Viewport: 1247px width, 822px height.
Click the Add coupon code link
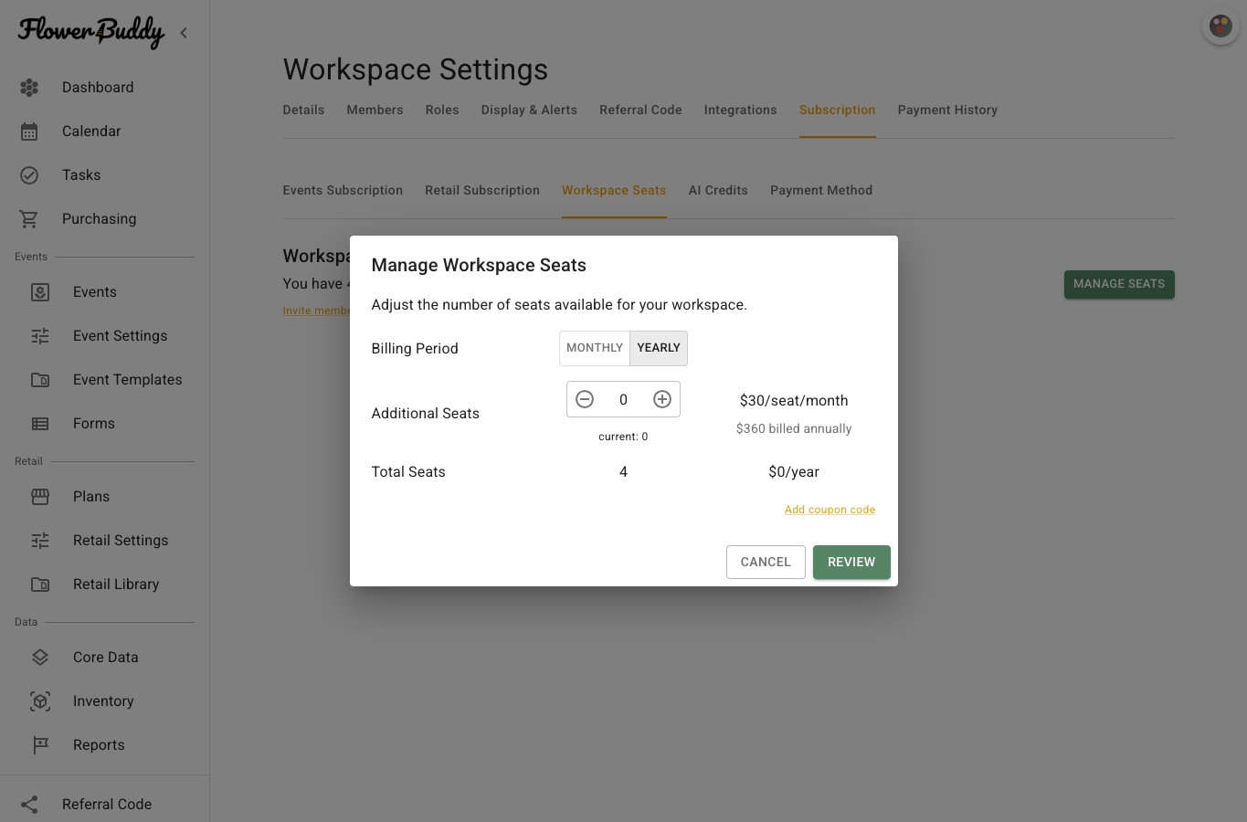coord(830,510)
